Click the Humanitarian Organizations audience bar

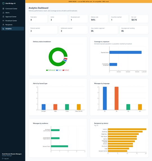coord(55,138)
